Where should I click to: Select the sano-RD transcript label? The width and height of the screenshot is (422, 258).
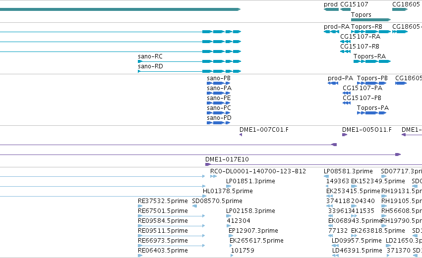point(150,66)
